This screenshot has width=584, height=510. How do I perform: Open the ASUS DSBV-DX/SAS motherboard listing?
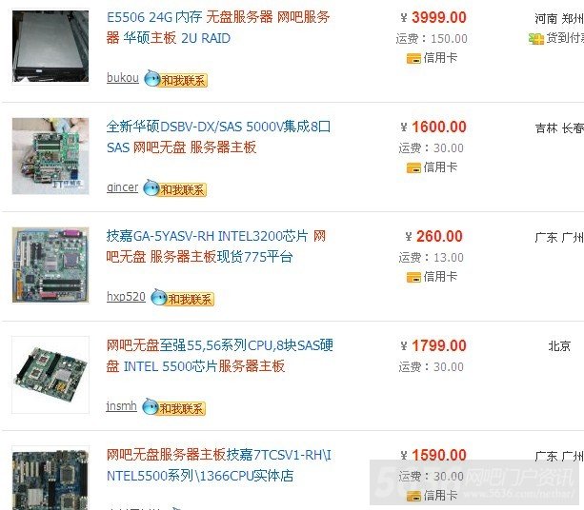coord(218,137)
